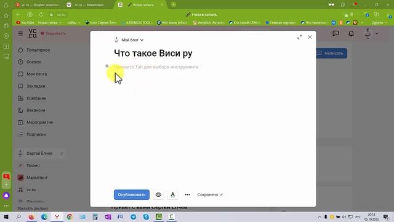Reload the page
Image resolution: width=394 pixels, height=222 pixels.
41,15
